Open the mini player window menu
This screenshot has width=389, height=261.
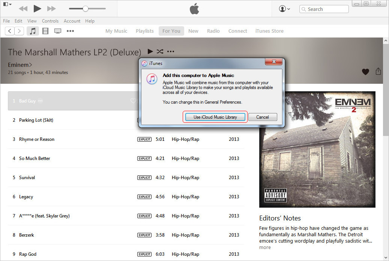pos(7,4)
